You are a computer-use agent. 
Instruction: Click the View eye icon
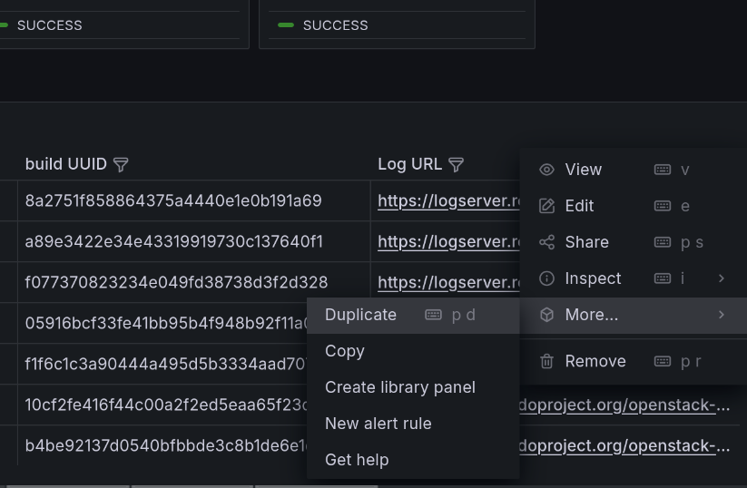[546, 170]
